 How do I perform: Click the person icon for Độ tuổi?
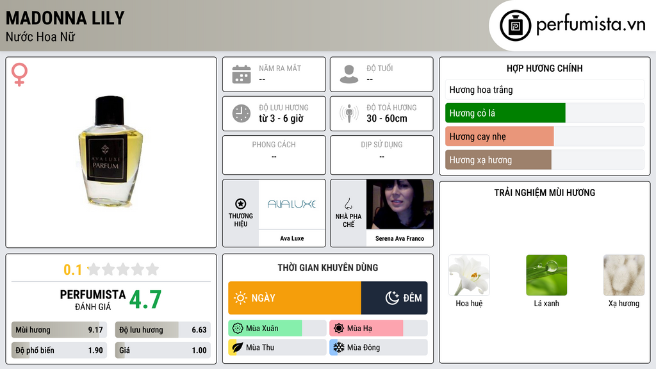[349, 74]
